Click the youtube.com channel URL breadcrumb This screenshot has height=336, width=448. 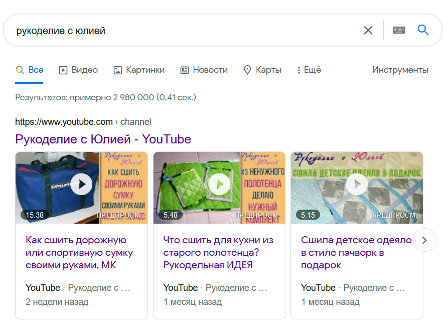point(83,122)
